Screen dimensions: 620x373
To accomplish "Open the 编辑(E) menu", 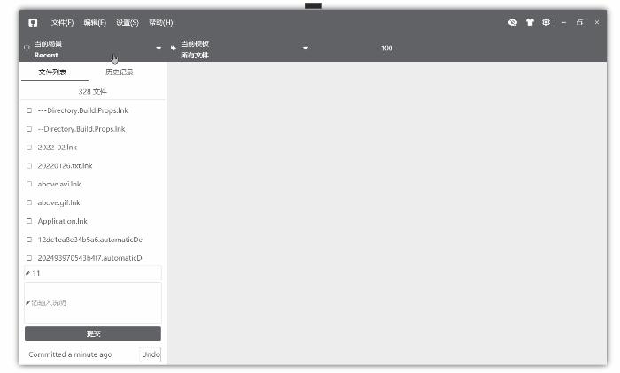I will click(x=95, y=22).
